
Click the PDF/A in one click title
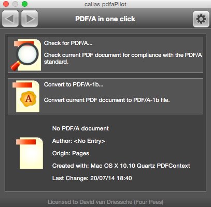click(x=105, y=19)
